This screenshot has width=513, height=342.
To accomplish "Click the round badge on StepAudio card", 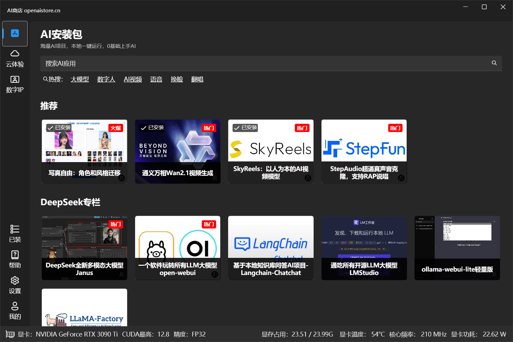I will [x=401, y=178].
